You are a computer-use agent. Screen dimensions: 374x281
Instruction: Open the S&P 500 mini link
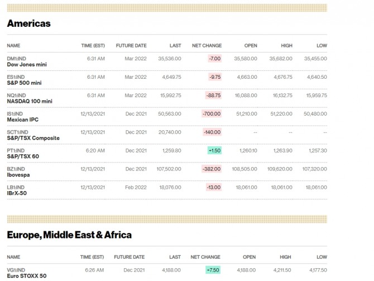[23, 83]
